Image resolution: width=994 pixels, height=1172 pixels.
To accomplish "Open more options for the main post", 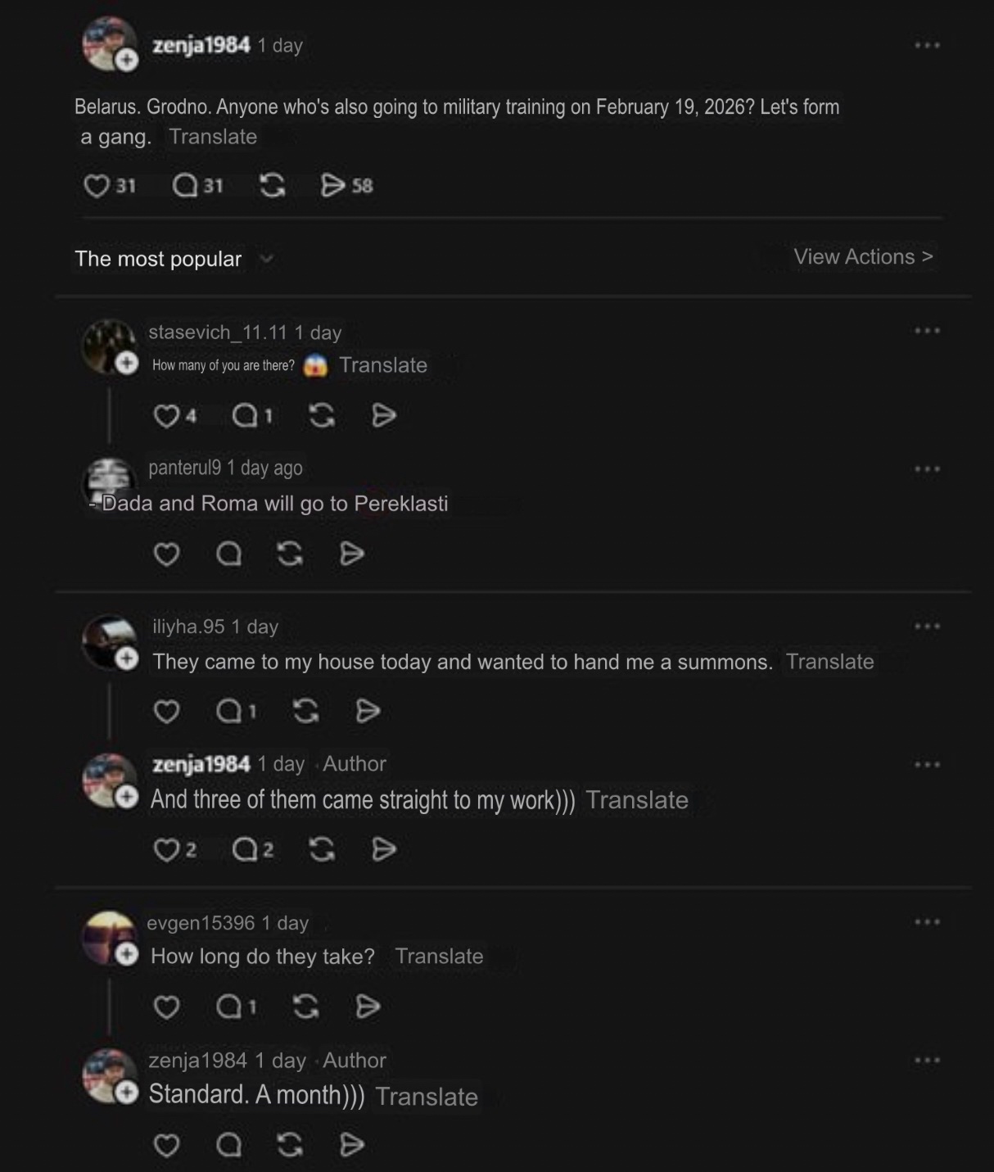I will tap(927, 45).
